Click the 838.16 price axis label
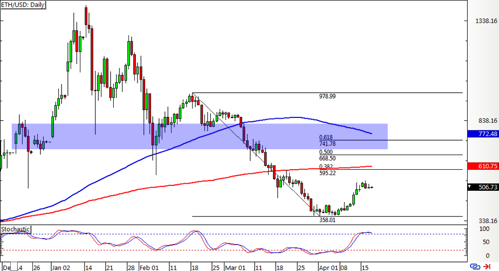499x271 pixels. click(x=488, y=121)
